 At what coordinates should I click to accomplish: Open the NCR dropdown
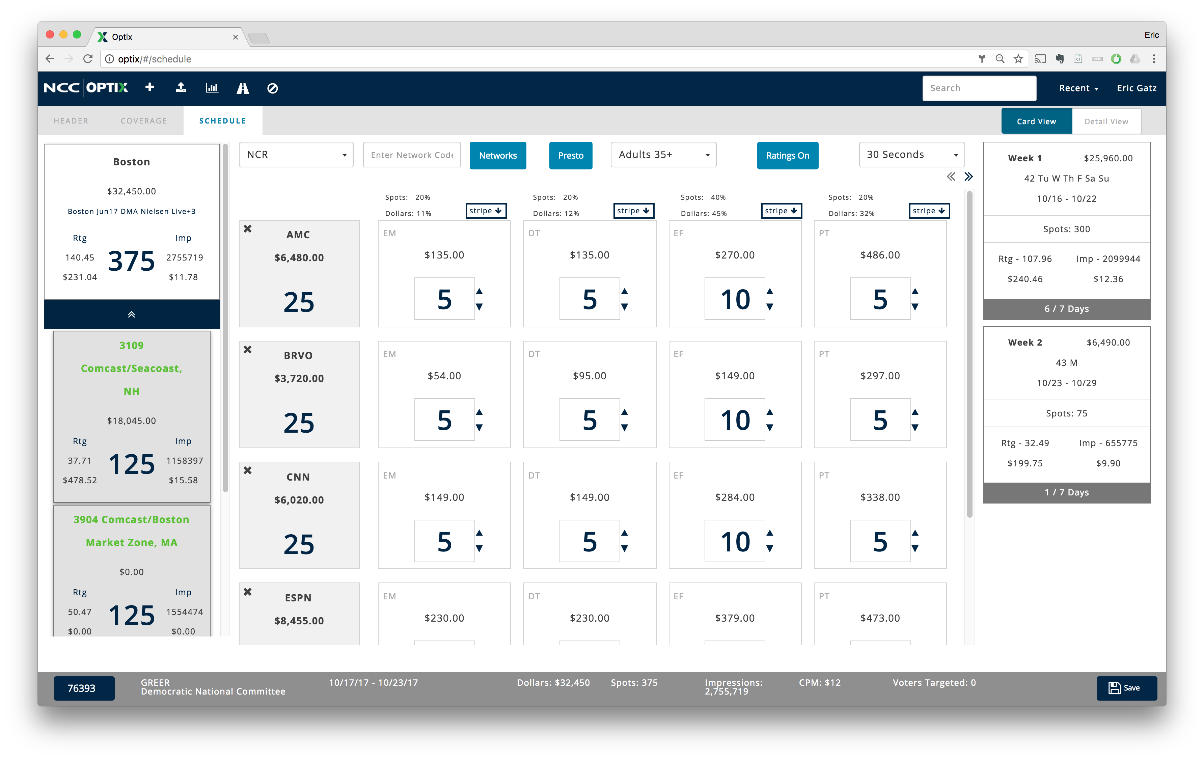296,155
